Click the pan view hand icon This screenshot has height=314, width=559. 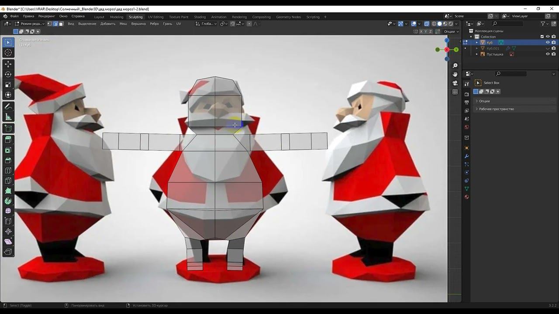pyautogui.click(x=455, y=74)
